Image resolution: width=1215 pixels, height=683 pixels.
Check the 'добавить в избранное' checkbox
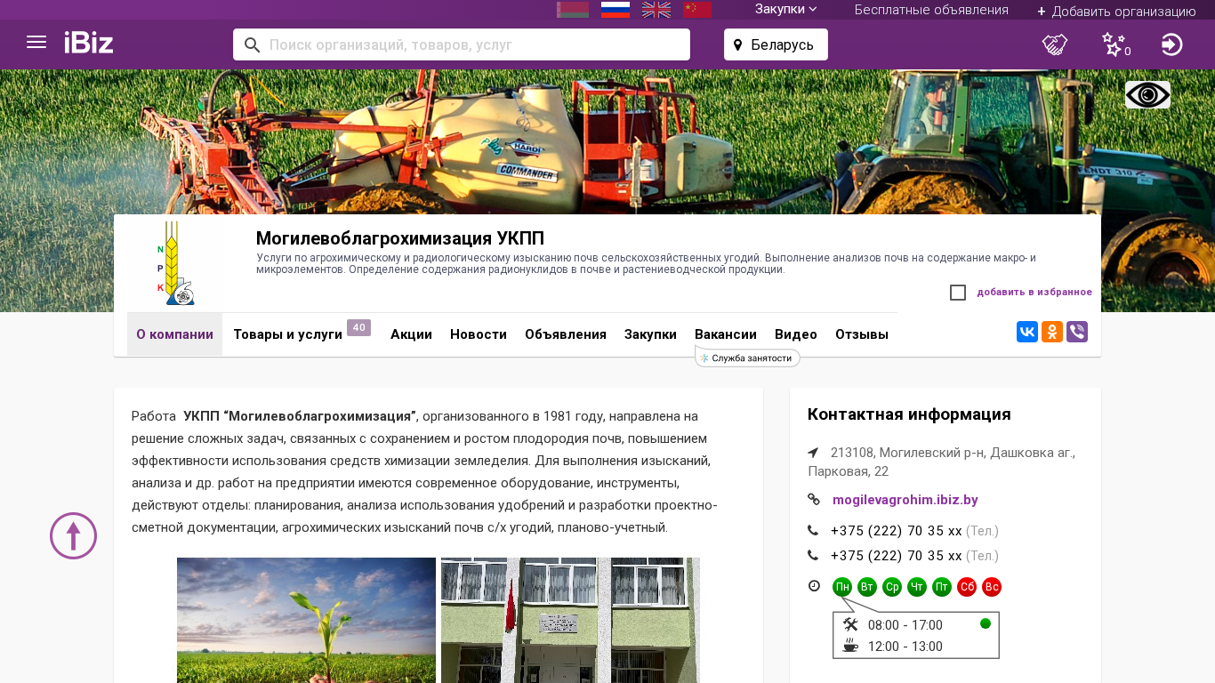coord(958,293)
